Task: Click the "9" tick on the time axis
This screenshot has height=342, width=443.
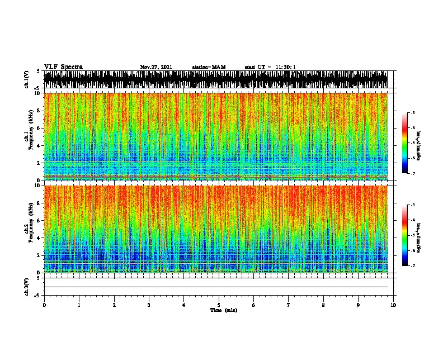Action: point(358,305)
